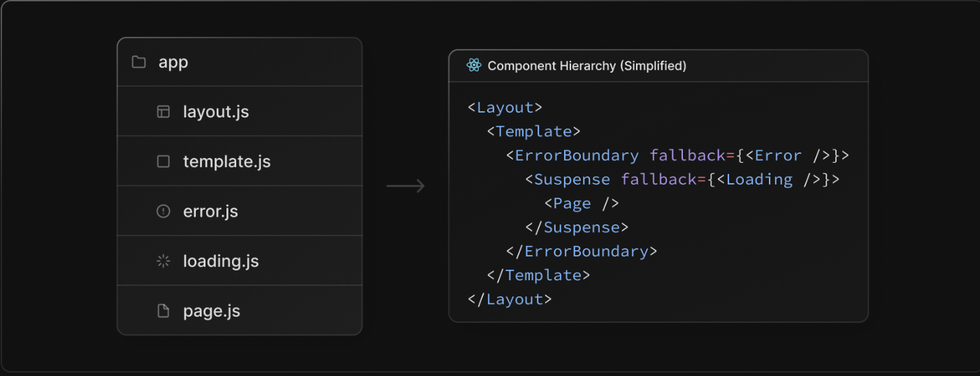Click the Page component tag line
Screen dimensions: 980x376
point(582,203)
